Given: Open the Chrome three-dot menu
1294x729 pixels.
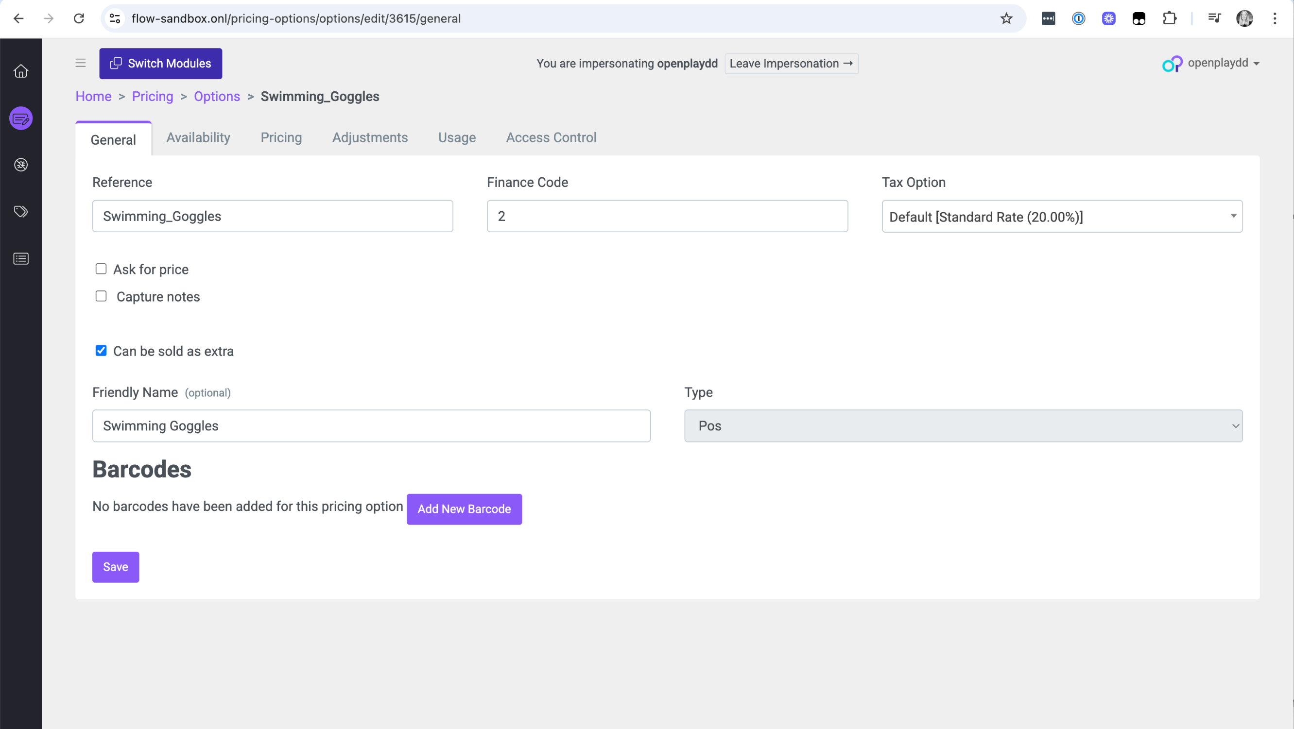Looking at the screenshot, I should [x=1275, y=18].
